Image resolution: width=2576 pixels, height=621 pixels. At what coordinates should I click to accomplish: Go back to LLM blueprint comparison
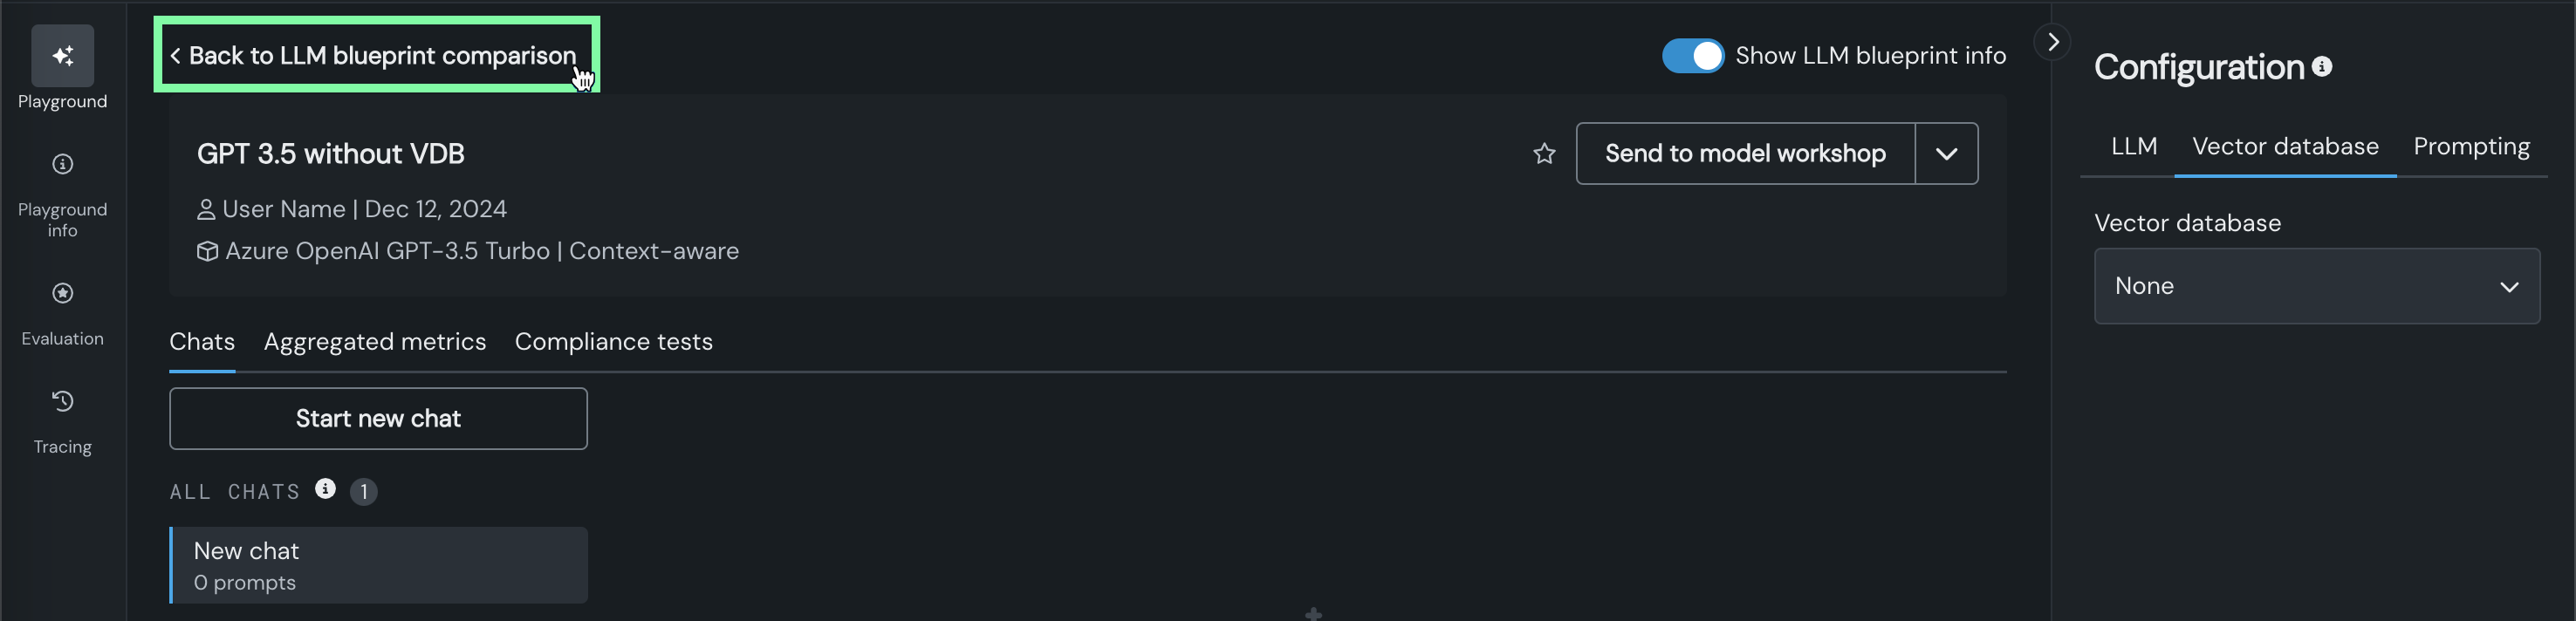tap(376, 56)
